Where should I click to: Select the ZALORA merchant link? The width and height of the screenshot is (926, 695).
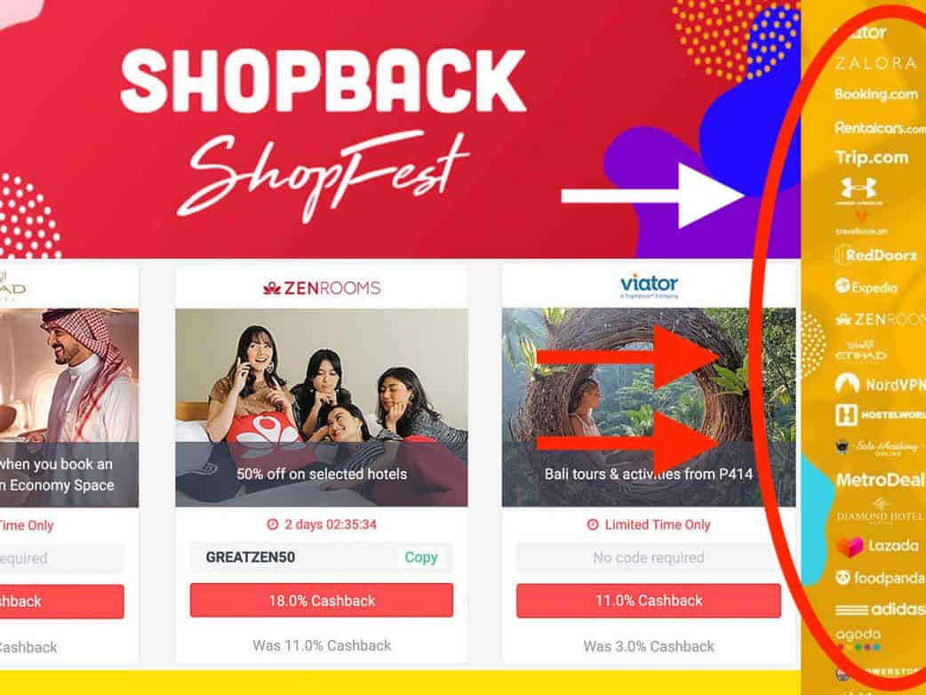tap(876, 63)
